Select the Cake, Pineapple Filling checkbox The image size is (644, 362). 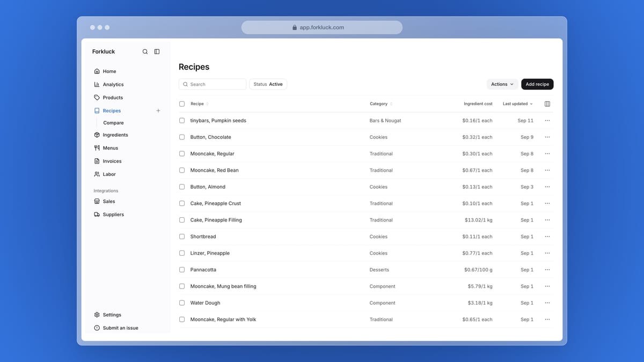182,220
